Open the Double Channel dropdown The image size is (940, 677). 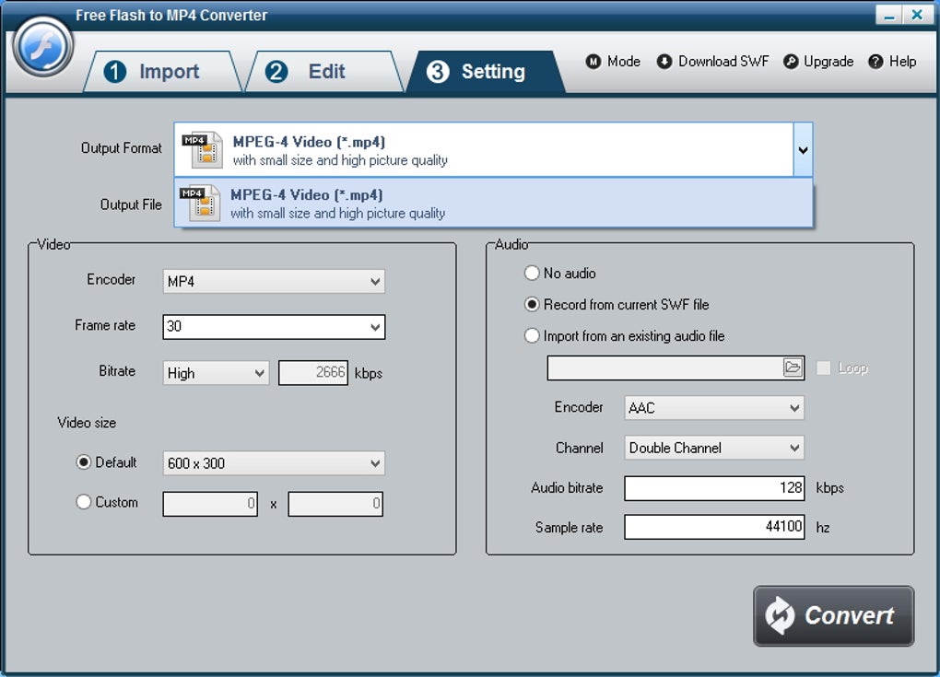click(x=714, y=448)
